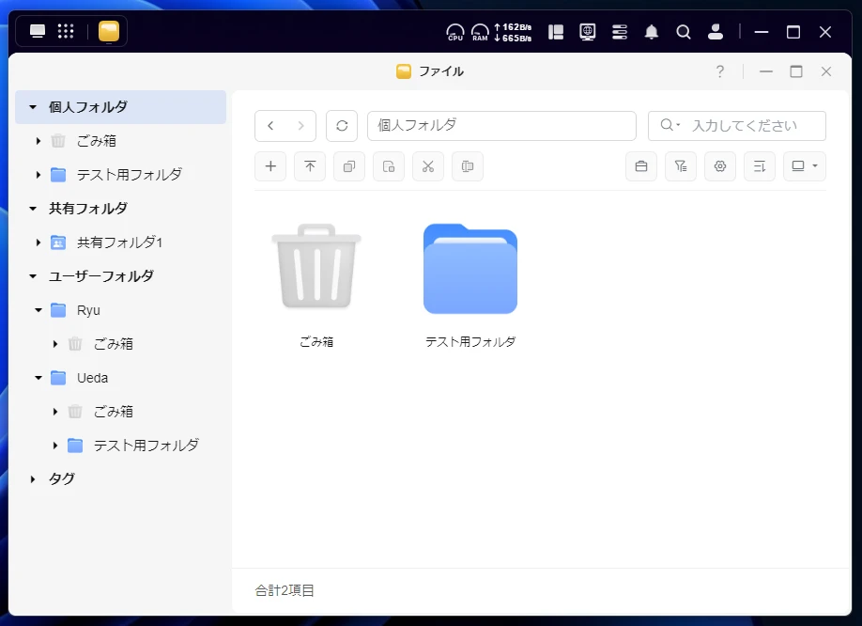Viewport: 862px width, 626px height.
Task: Click the copy icon in the file toolbar
Action: click(x=349, y=166)
